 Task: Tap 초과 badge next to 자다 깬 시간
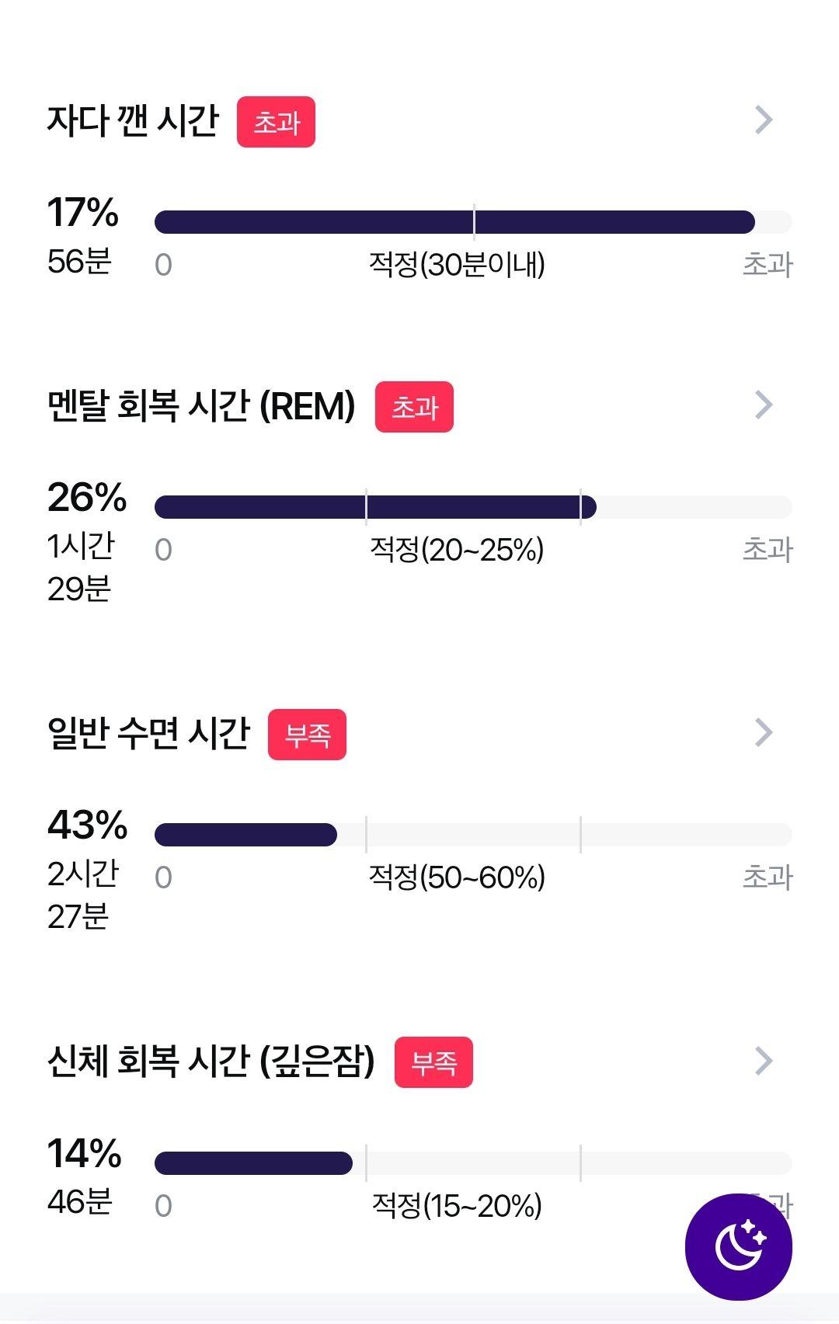click(276, 122)
